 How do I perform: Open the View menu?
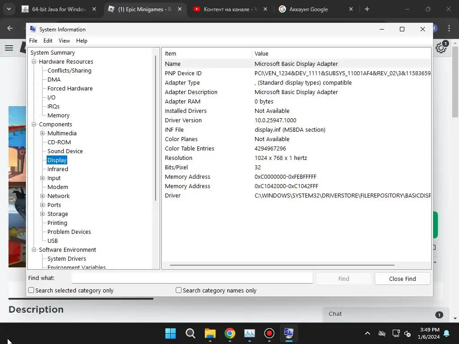64,41
